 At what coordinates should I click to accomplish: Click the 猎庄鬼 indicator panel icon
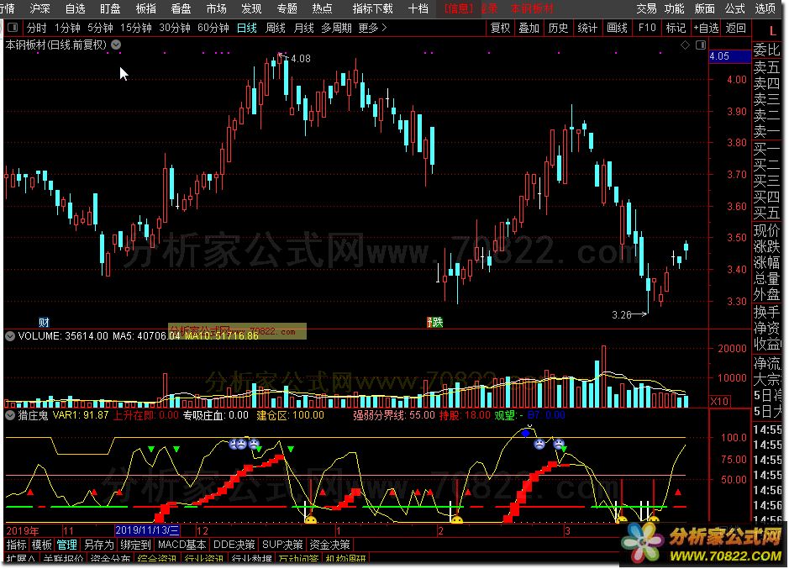[x=9, y=415]
